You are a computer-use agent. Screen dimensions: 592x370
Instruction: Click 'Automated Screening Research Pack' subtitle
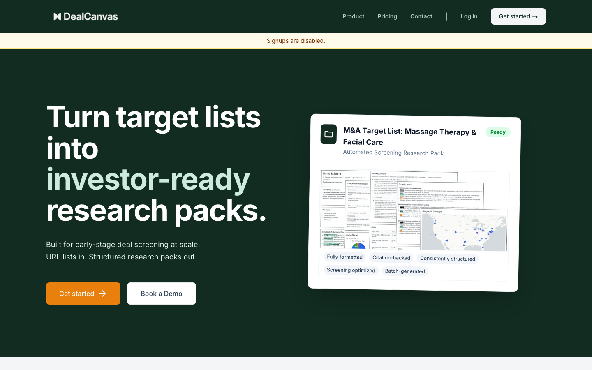pyautogui.click(x=393, y=153)
